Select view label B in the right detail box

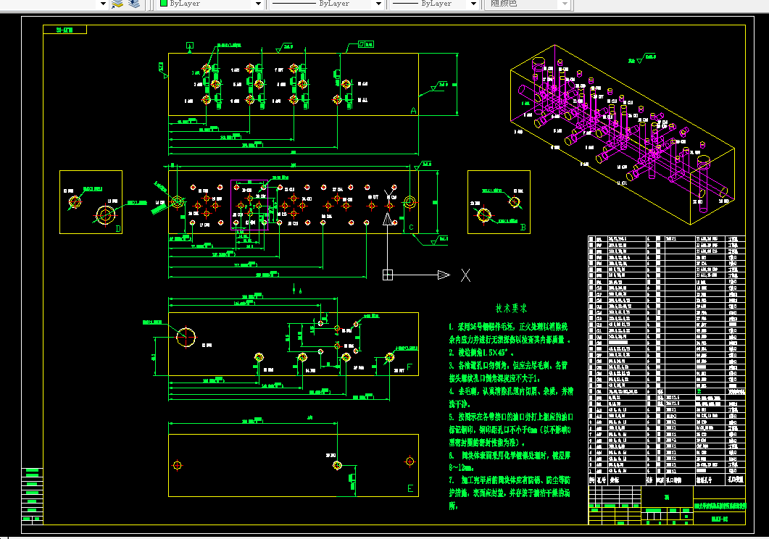pyautogui.click(x=523, y=227)
